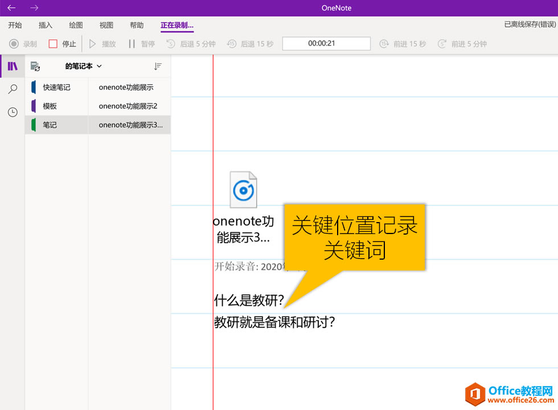Click the 后退 15 秒 skip-back icon
Image resolution: width=558 pixels, height=410 pixels.
(x=231, y=44)
